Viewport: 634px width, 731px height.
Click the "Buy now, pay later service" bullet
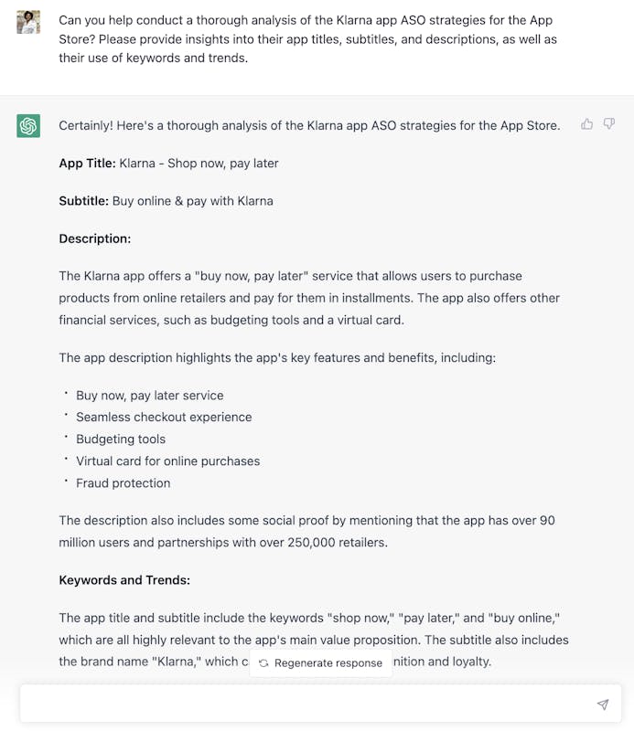point(149,395)
